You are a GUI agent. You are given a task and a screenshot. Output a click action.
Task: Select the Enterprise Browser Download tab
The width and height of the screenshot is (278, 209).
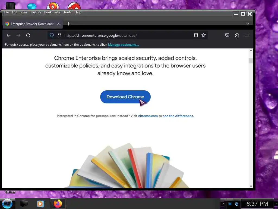33,24
